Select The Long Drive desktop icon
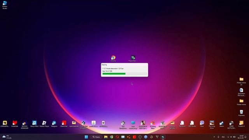Image resolution: width=249 pixels, height=140 pixels. 212,124
